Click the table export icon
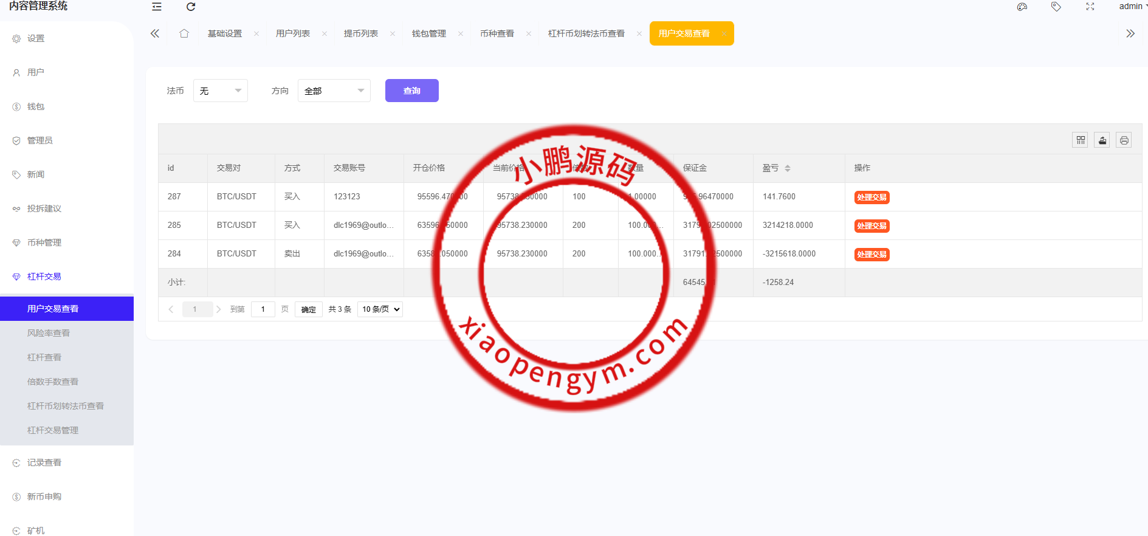The height and width of the screenshot is (536, 1148). [1102, 140]
